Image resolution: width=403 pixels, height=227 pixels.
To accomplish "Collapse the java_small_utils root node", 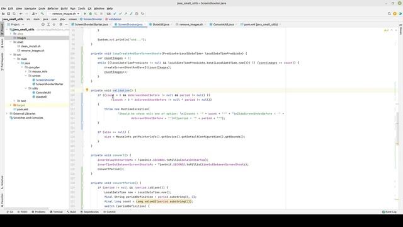I will pyautogui.click(x=7, y=30).
